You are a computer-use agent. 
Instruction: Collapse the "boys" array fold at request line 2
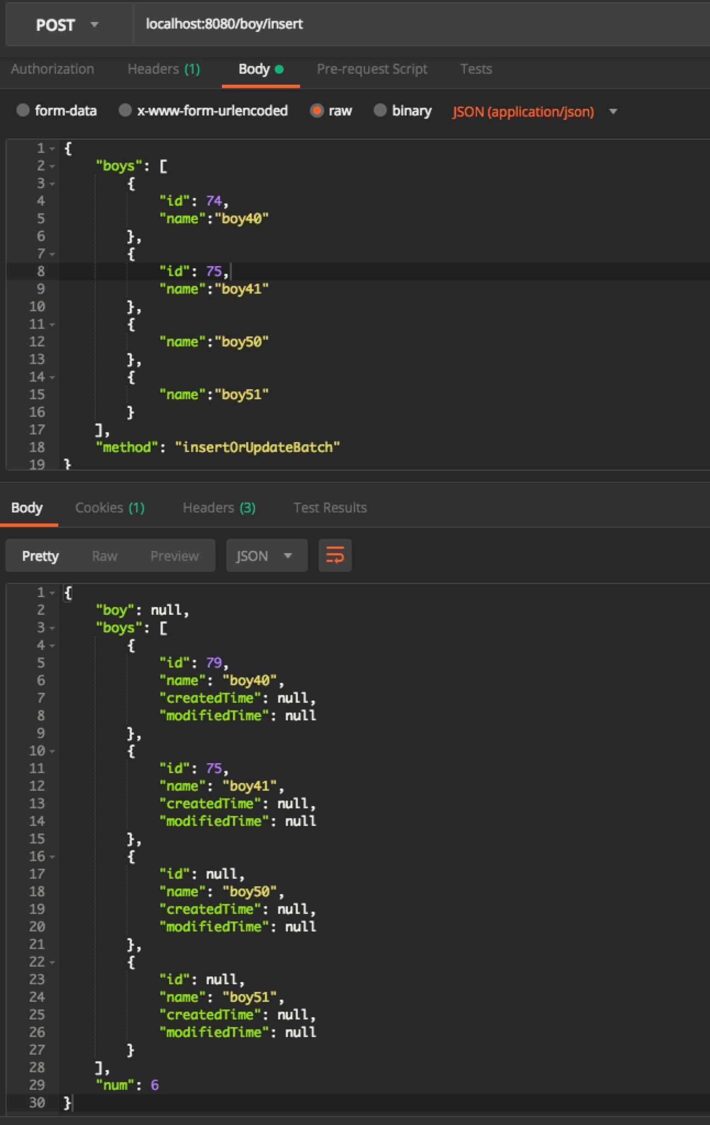[52, 167]
